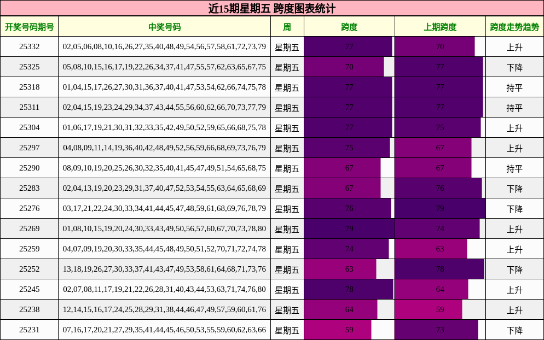Click the 星期五 cell of period 25318
544x340 pixels.
[286, 87]
